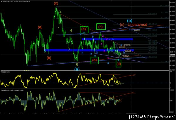Select the green-boxed (b) wave label

click(x=94, y=60)
